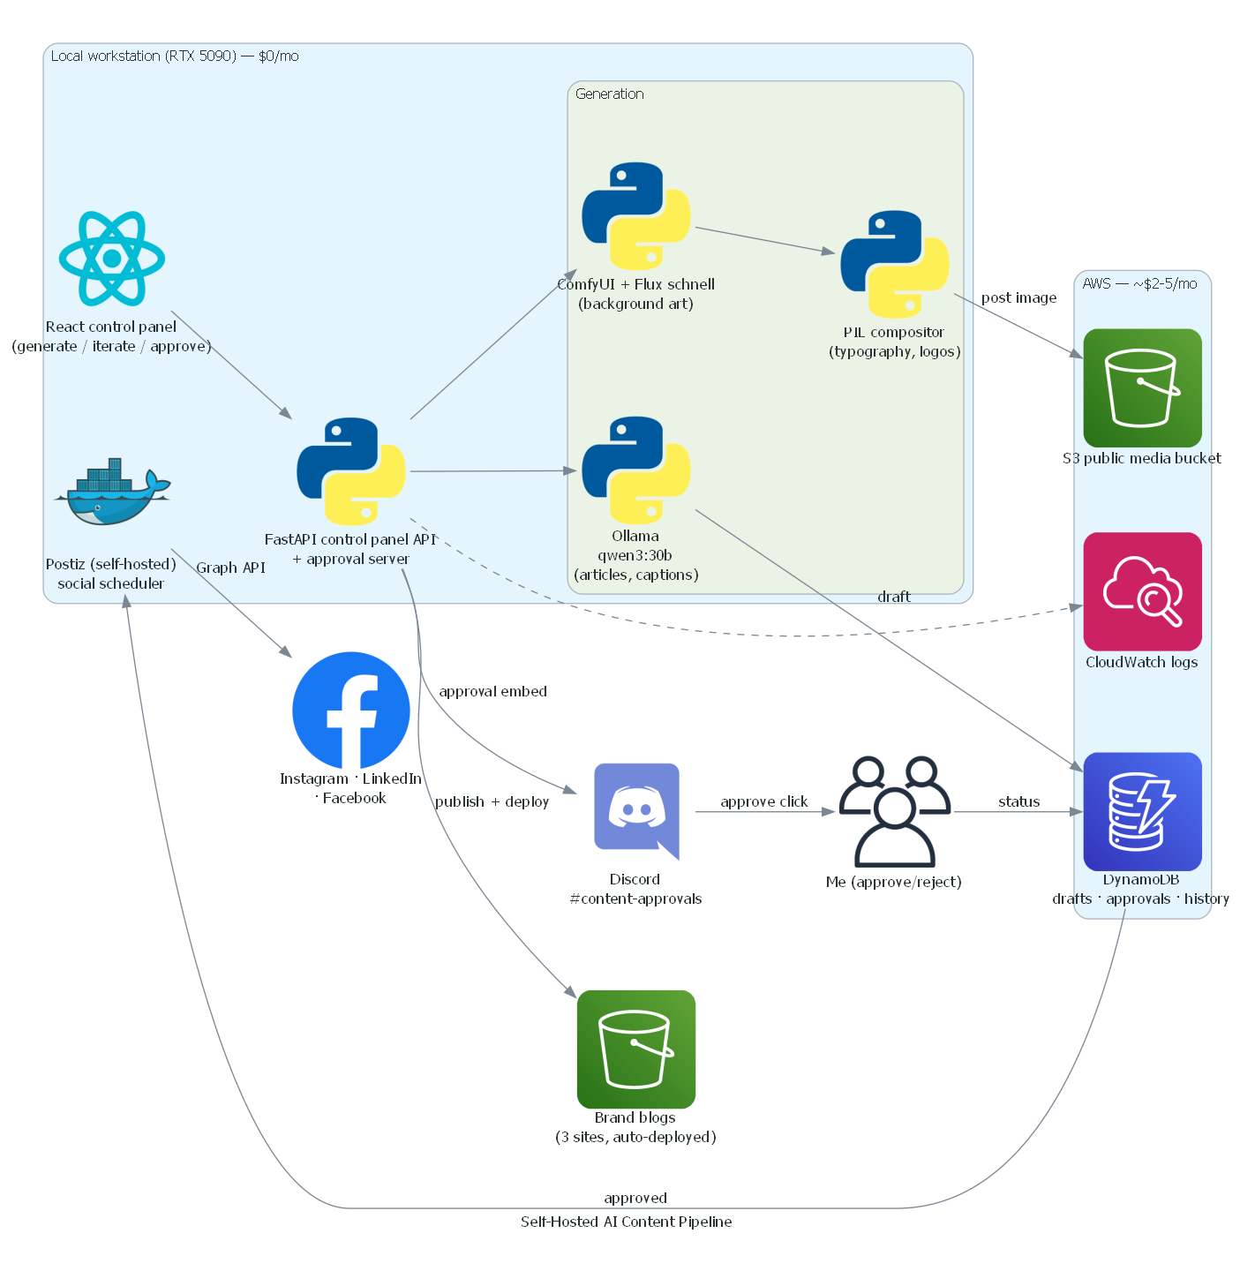The width and height of the screenshot is (1255, 1271).
Task: Click '(typography, logos)' text
Action: (x=895, y=351)
